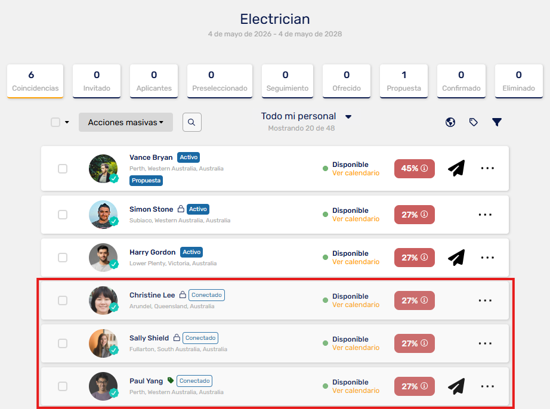Viewport: 550px width, 409px height.
Task: Open the Invitado tab
Action: tap(97, 81)
